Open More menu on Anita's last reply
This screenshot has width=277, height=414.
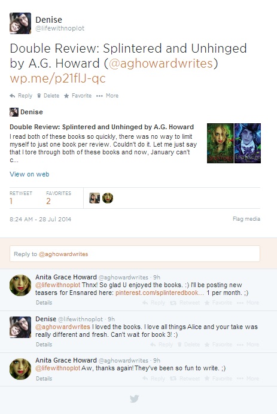point(248,378)
